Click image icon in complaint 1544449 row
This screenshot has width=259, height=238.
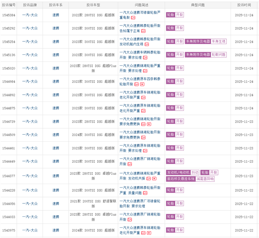130,164
